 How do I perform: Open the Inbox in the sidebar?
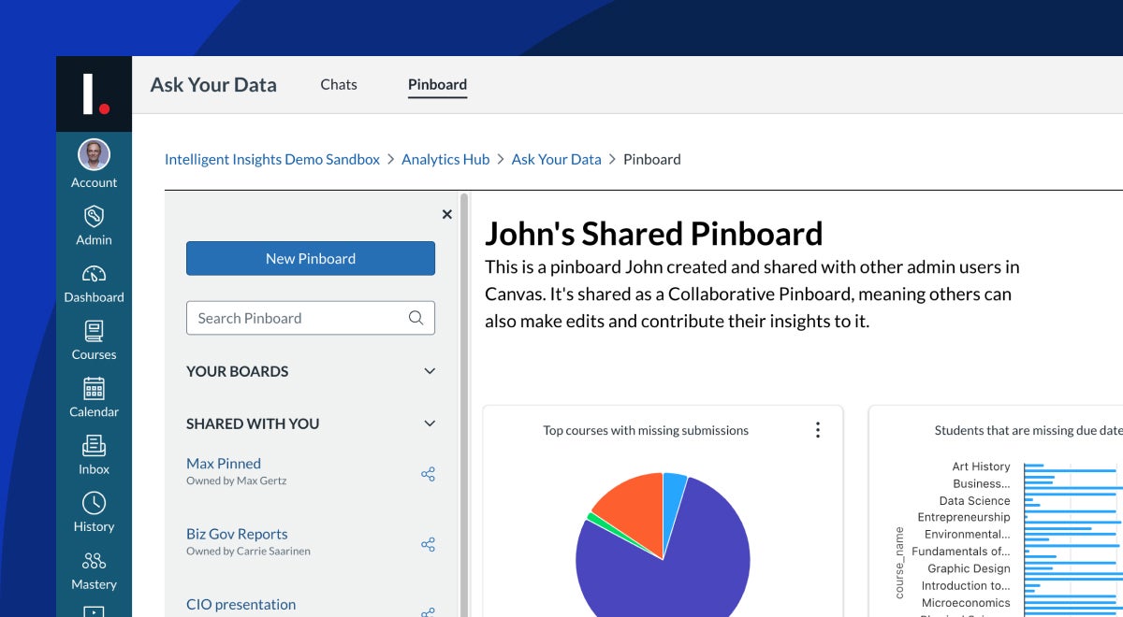(94, 446)
